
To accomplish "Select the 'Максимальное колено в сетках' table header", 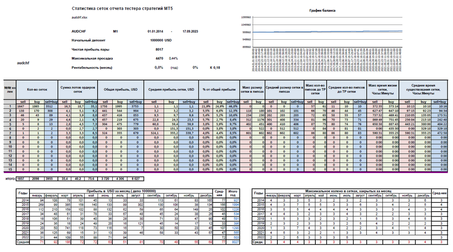I will (x=348, y=191).
